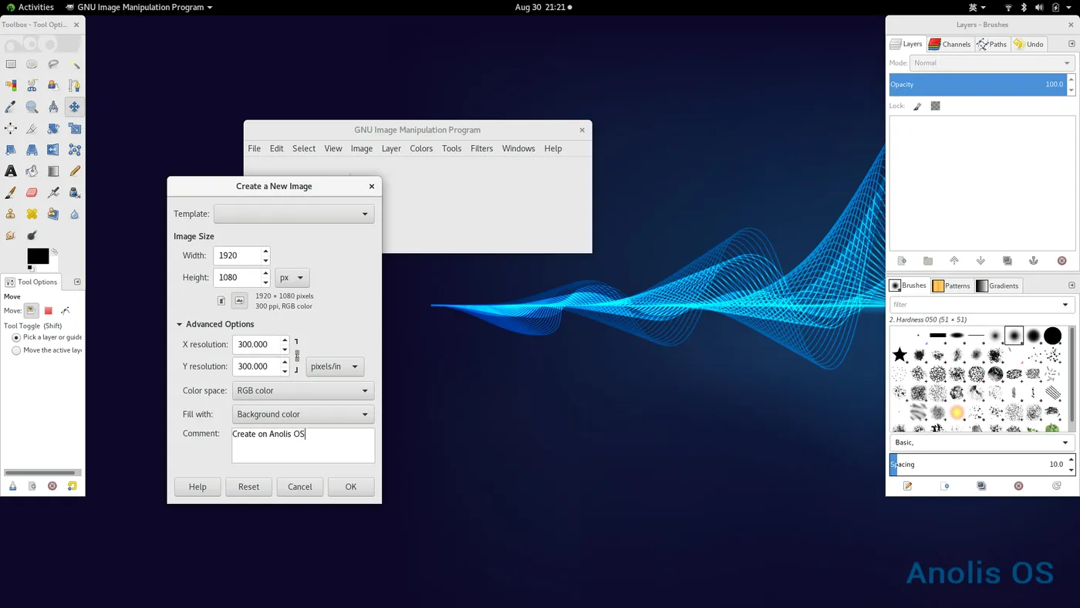The height and width of the screenshot is (608, 1080).
Task: Click the layer Opacity slider
Action: (x=977, y=84)
